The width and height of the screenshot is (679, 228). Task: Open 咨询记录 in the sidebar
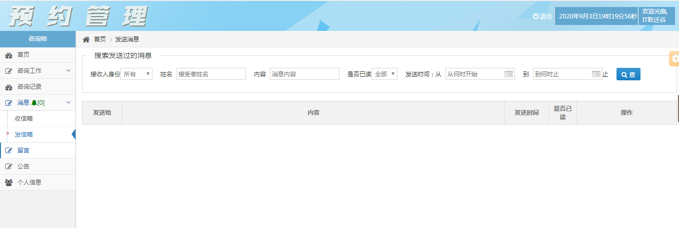coord(38,87)
